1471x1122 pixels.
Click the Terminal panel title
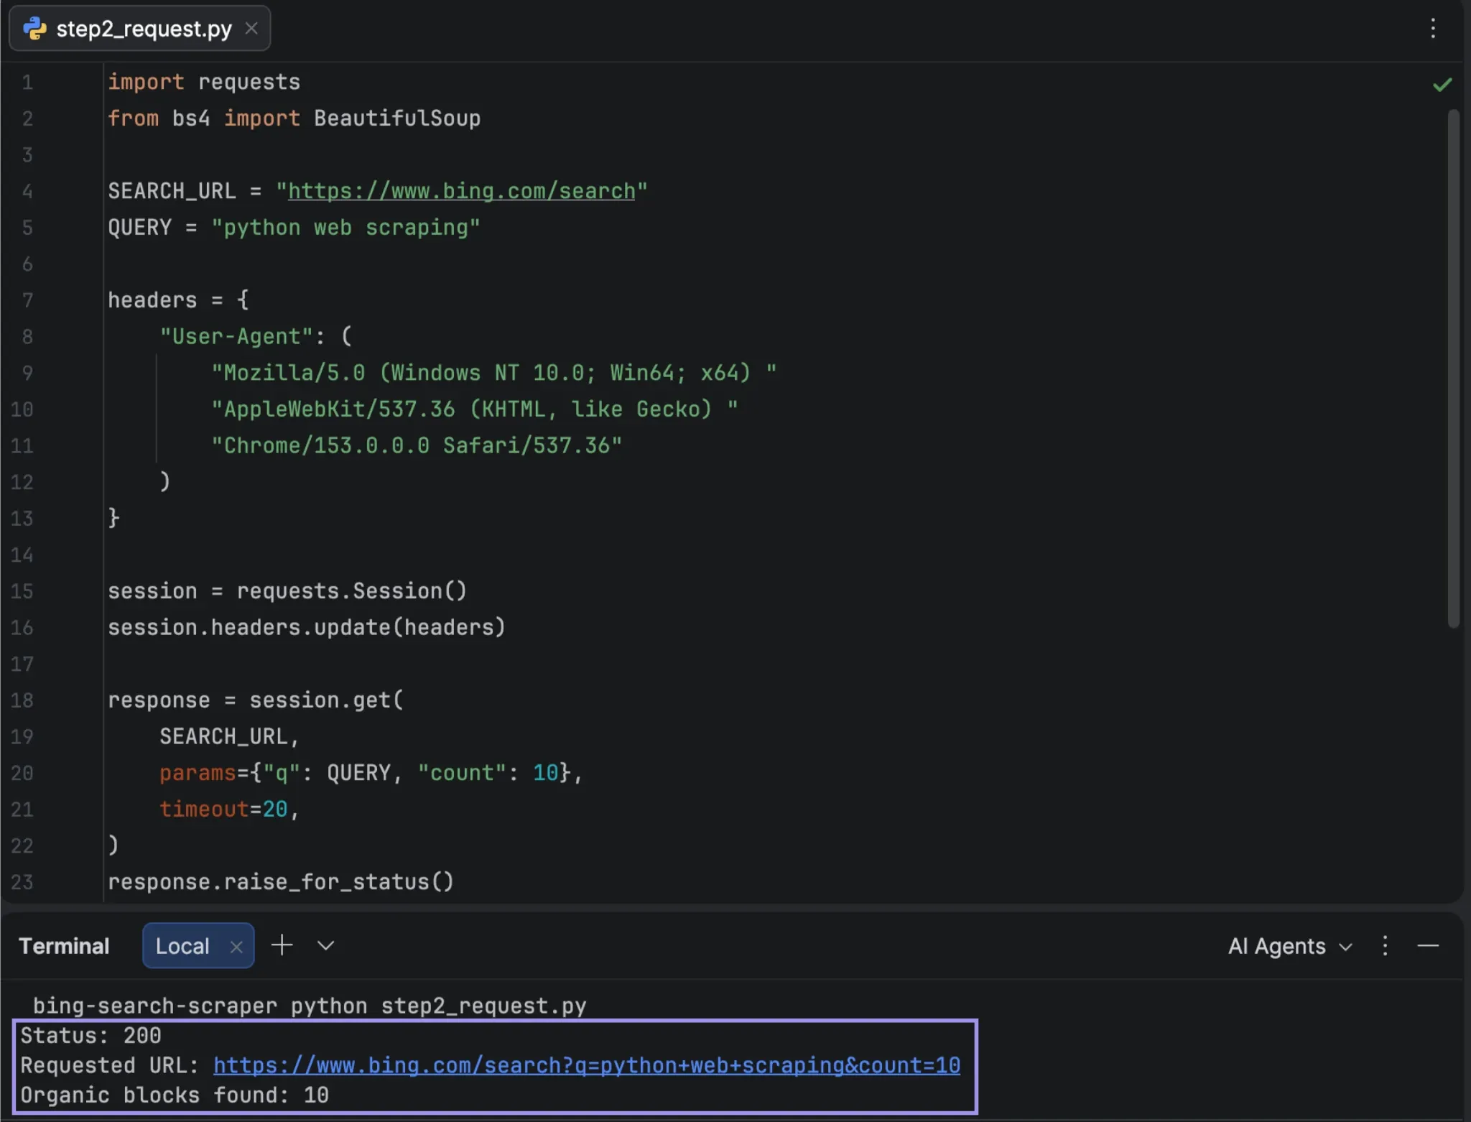pos(64,946)
